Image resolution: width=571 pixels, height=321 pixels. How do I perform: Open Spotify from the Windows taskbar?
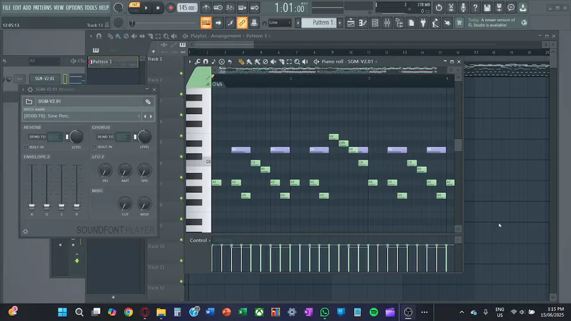point(374,312)
